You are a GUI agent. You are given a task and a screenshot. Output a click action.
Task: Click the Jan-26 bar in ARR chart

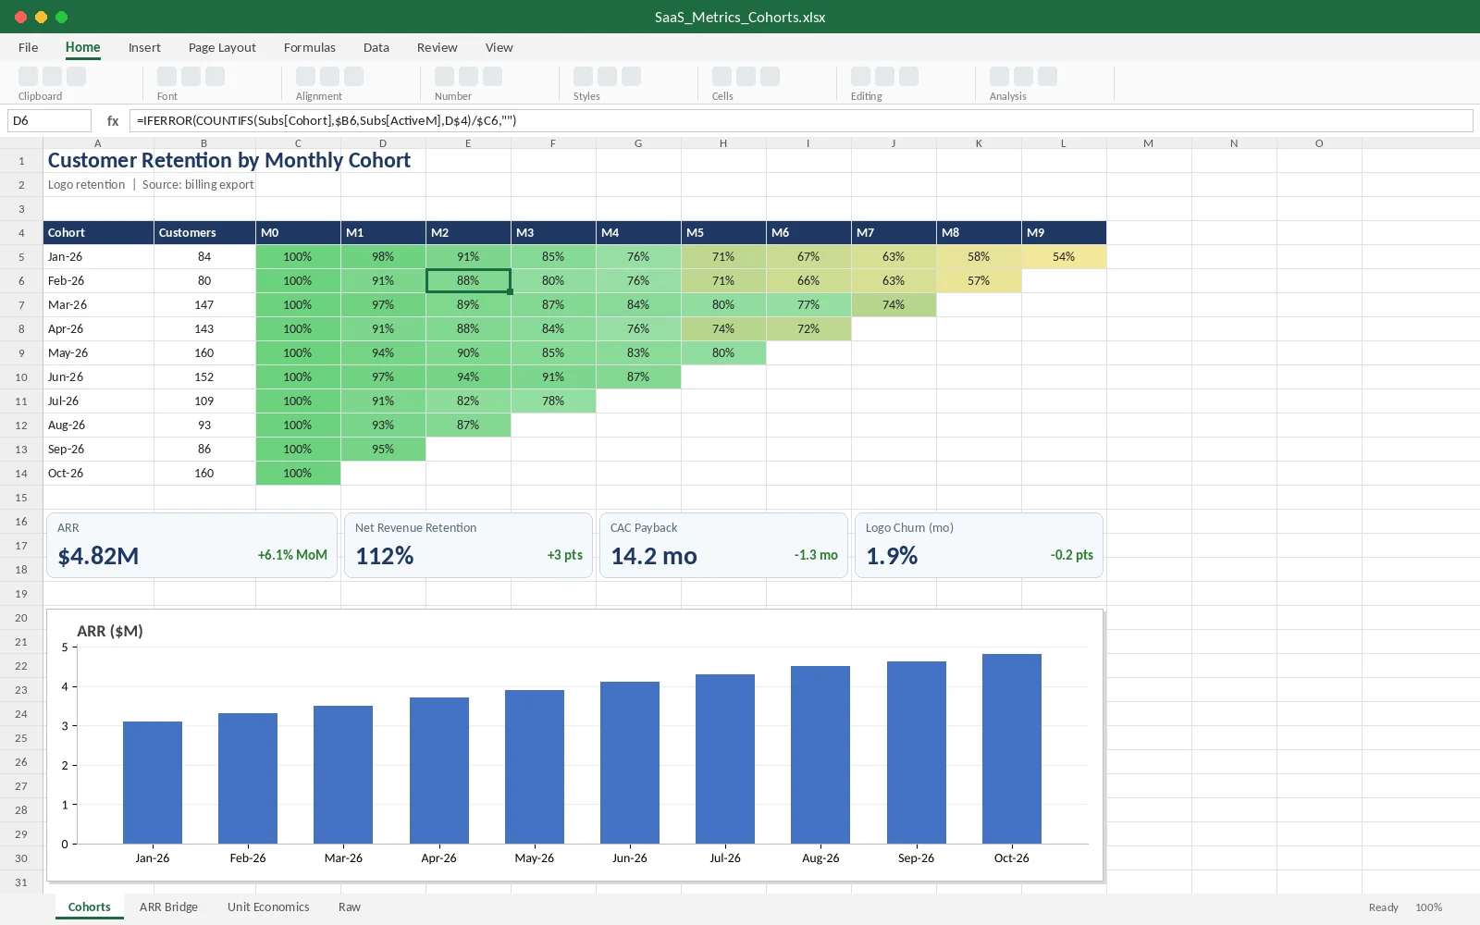(x=153, y=783)
